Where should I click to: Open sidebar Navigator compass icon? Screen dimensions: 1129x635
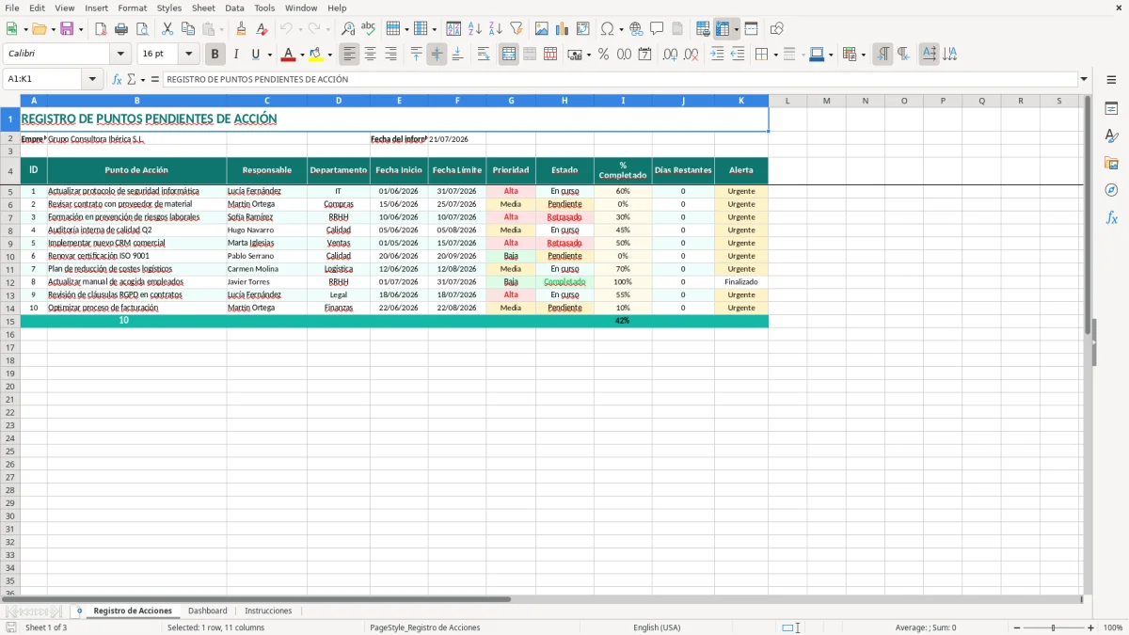click(1111, 190)
